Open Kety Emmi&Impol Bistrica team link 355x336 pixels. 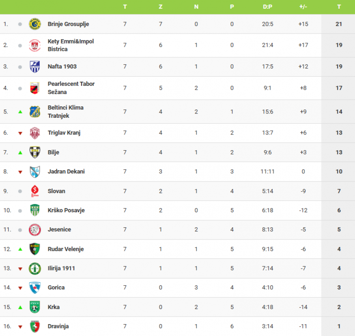click(x=71, y=45)
